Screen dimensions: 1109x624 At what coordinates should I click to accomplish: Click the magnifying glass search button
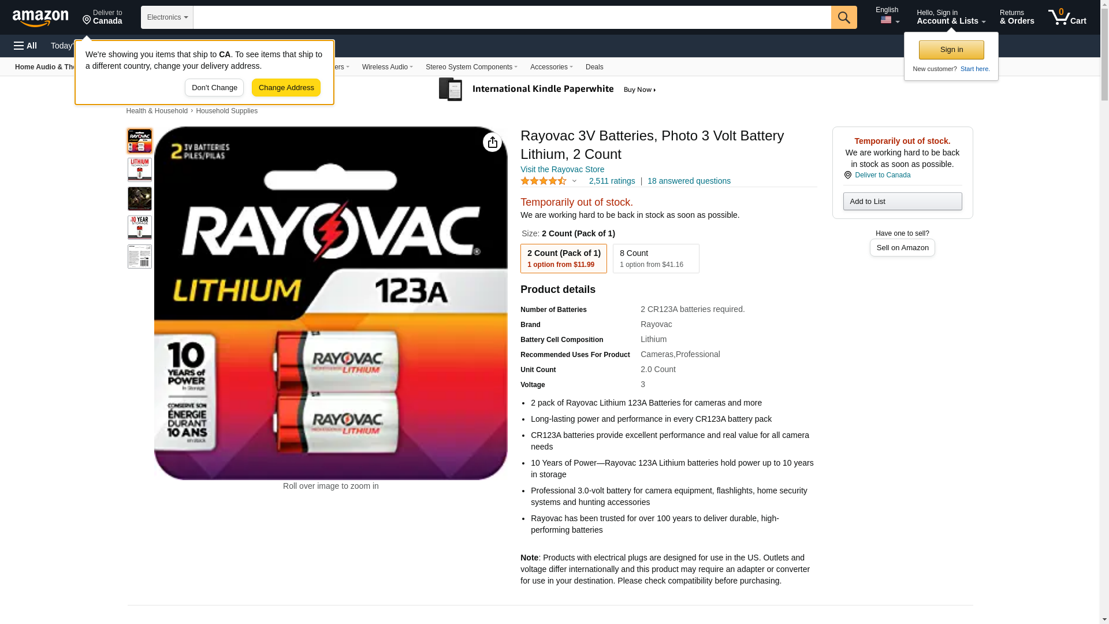(x=844, y=17)
